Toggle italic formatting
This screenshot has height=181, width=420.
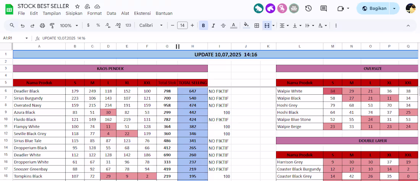tap(213, 25)
